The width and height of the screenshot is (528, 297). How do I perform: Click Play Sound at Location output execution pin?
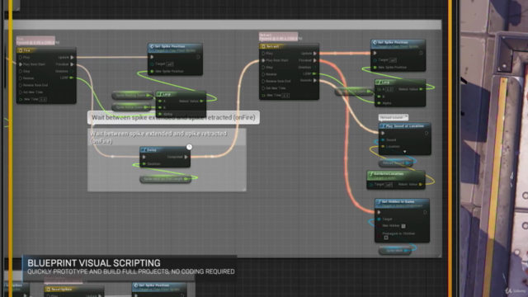point(427,133)
